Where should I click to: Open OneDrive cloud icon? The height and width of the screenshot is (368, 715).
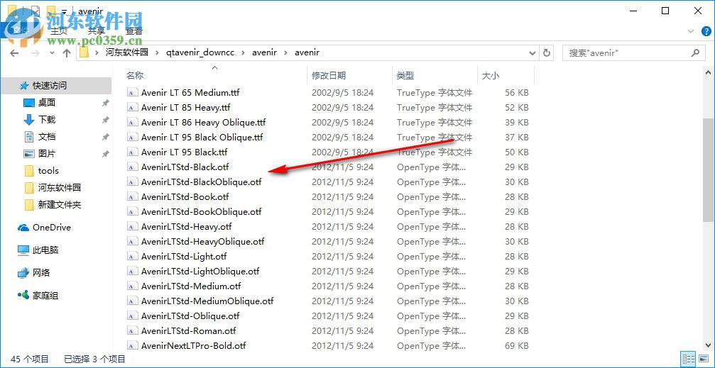click(23, 228)
